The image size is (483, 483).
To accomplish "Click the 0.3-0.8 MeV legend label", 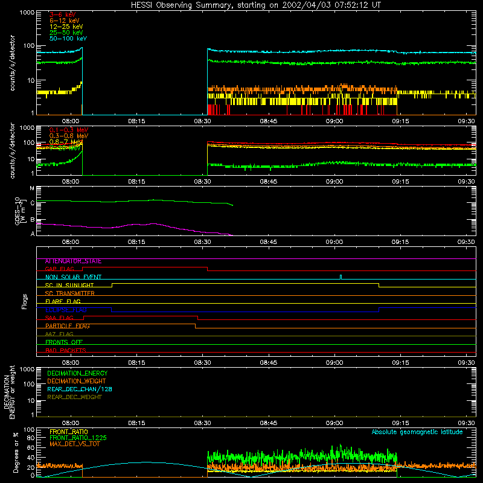I will click(69, 136).
